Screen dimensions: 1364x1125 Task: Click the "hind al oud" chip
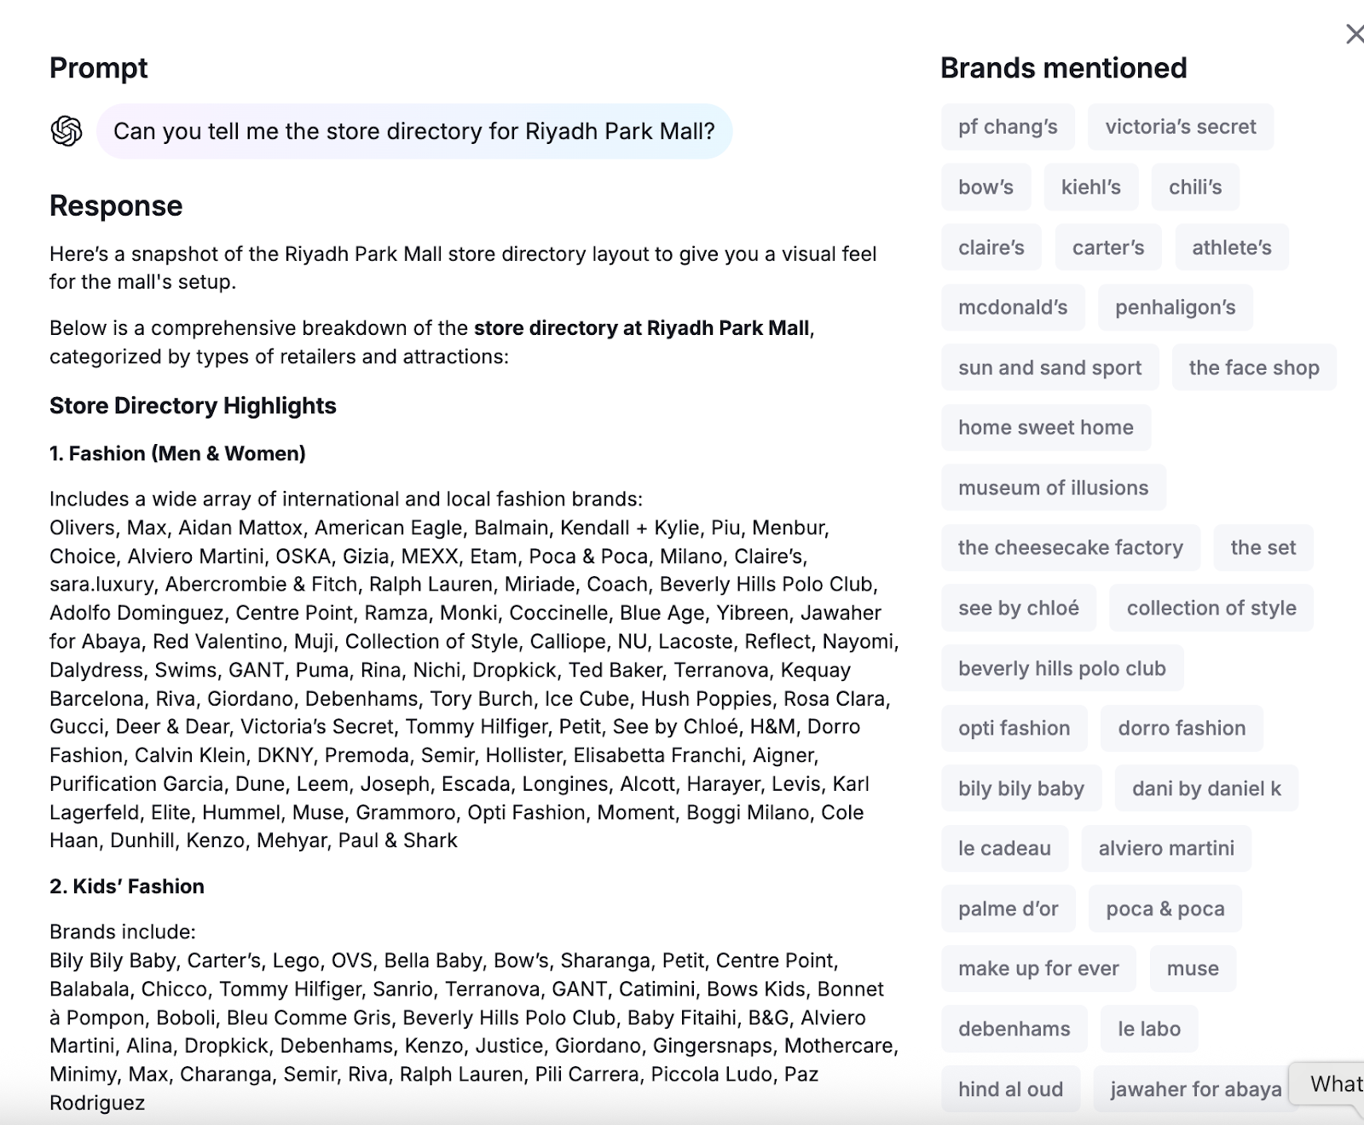point(1010,1089)
